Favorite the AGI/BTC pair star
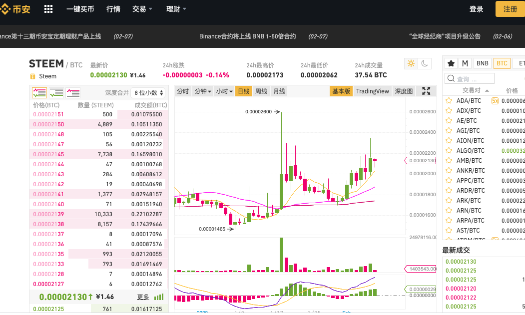This screenshot has height=315, width=525. tap(449, 131)
